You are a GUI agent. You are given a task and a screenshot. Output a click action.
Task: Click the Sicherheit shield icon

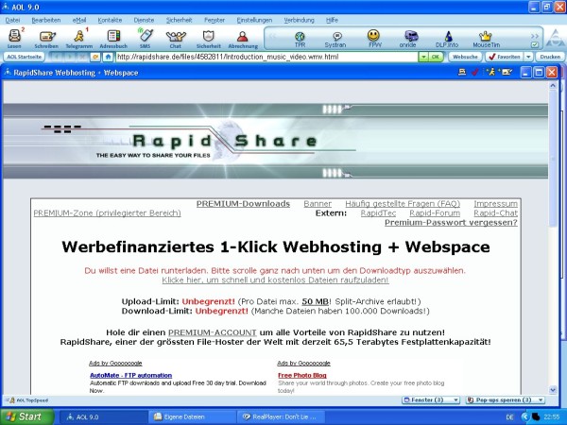(x=209, y=39)
